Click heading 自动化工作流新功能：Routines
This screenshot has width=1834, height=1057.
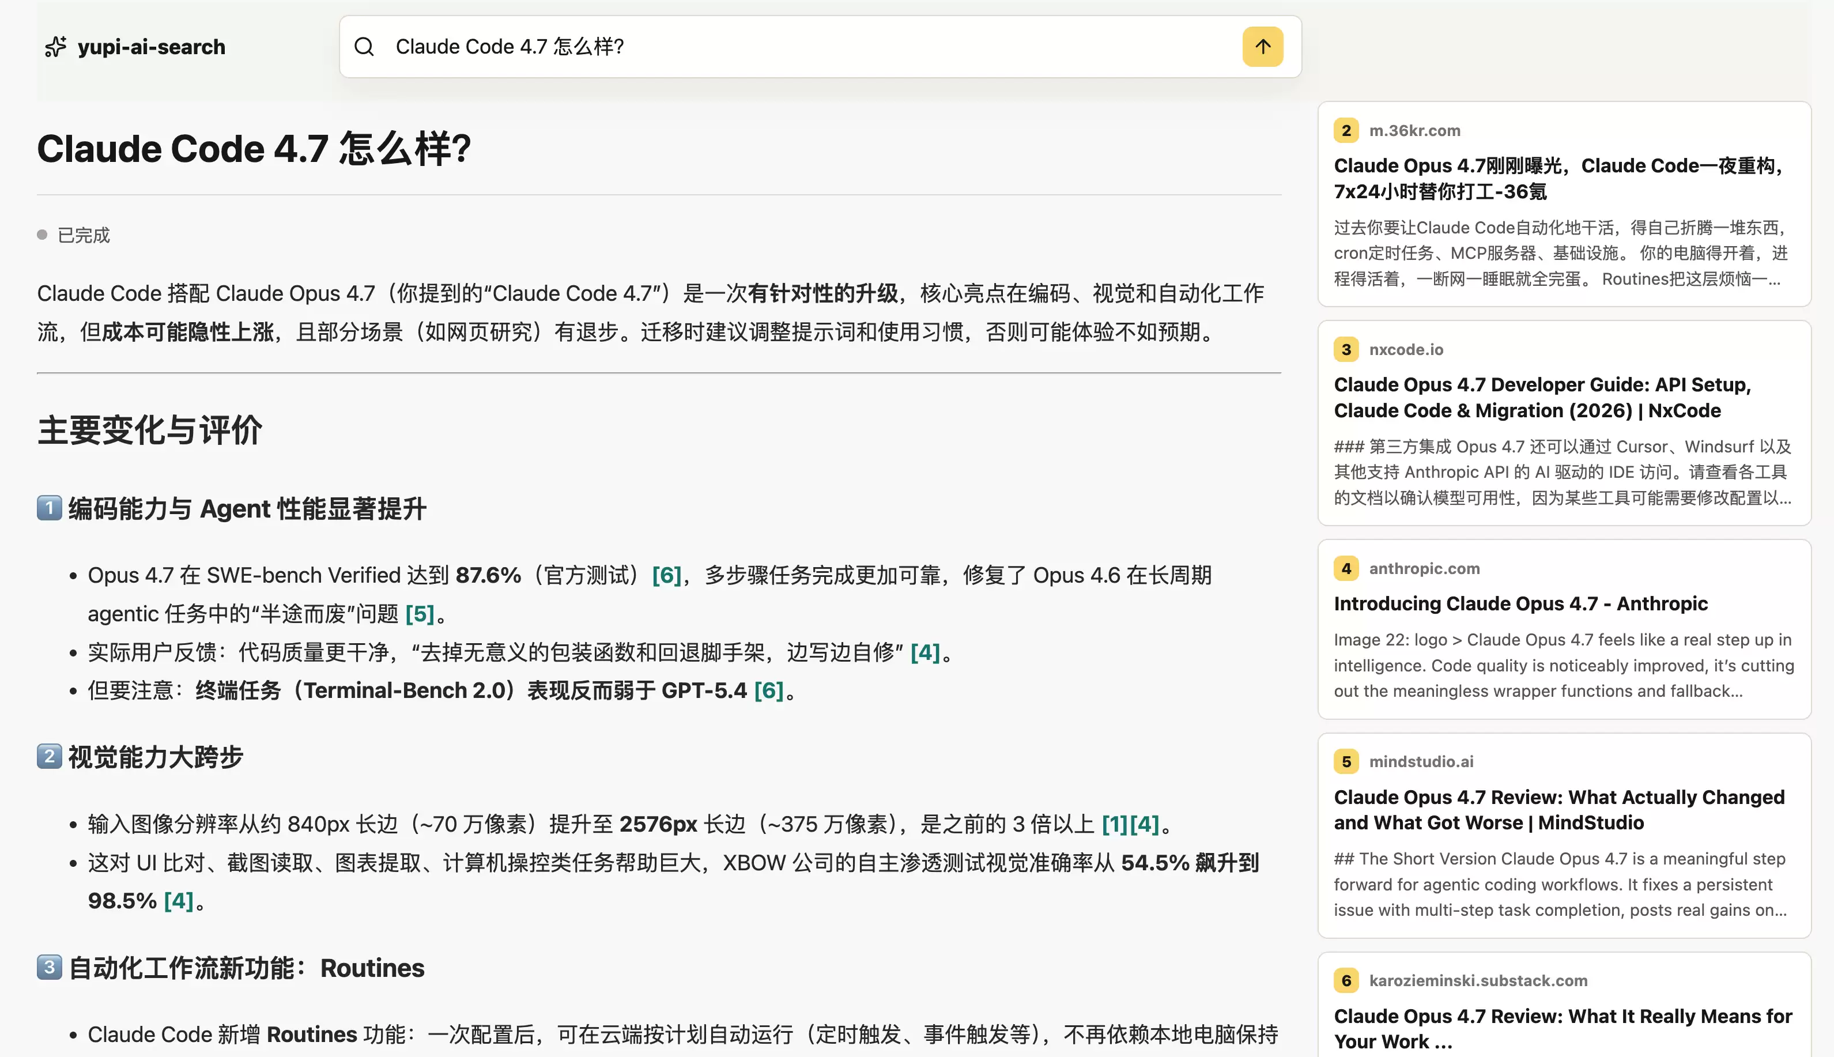tap(246, 968)
